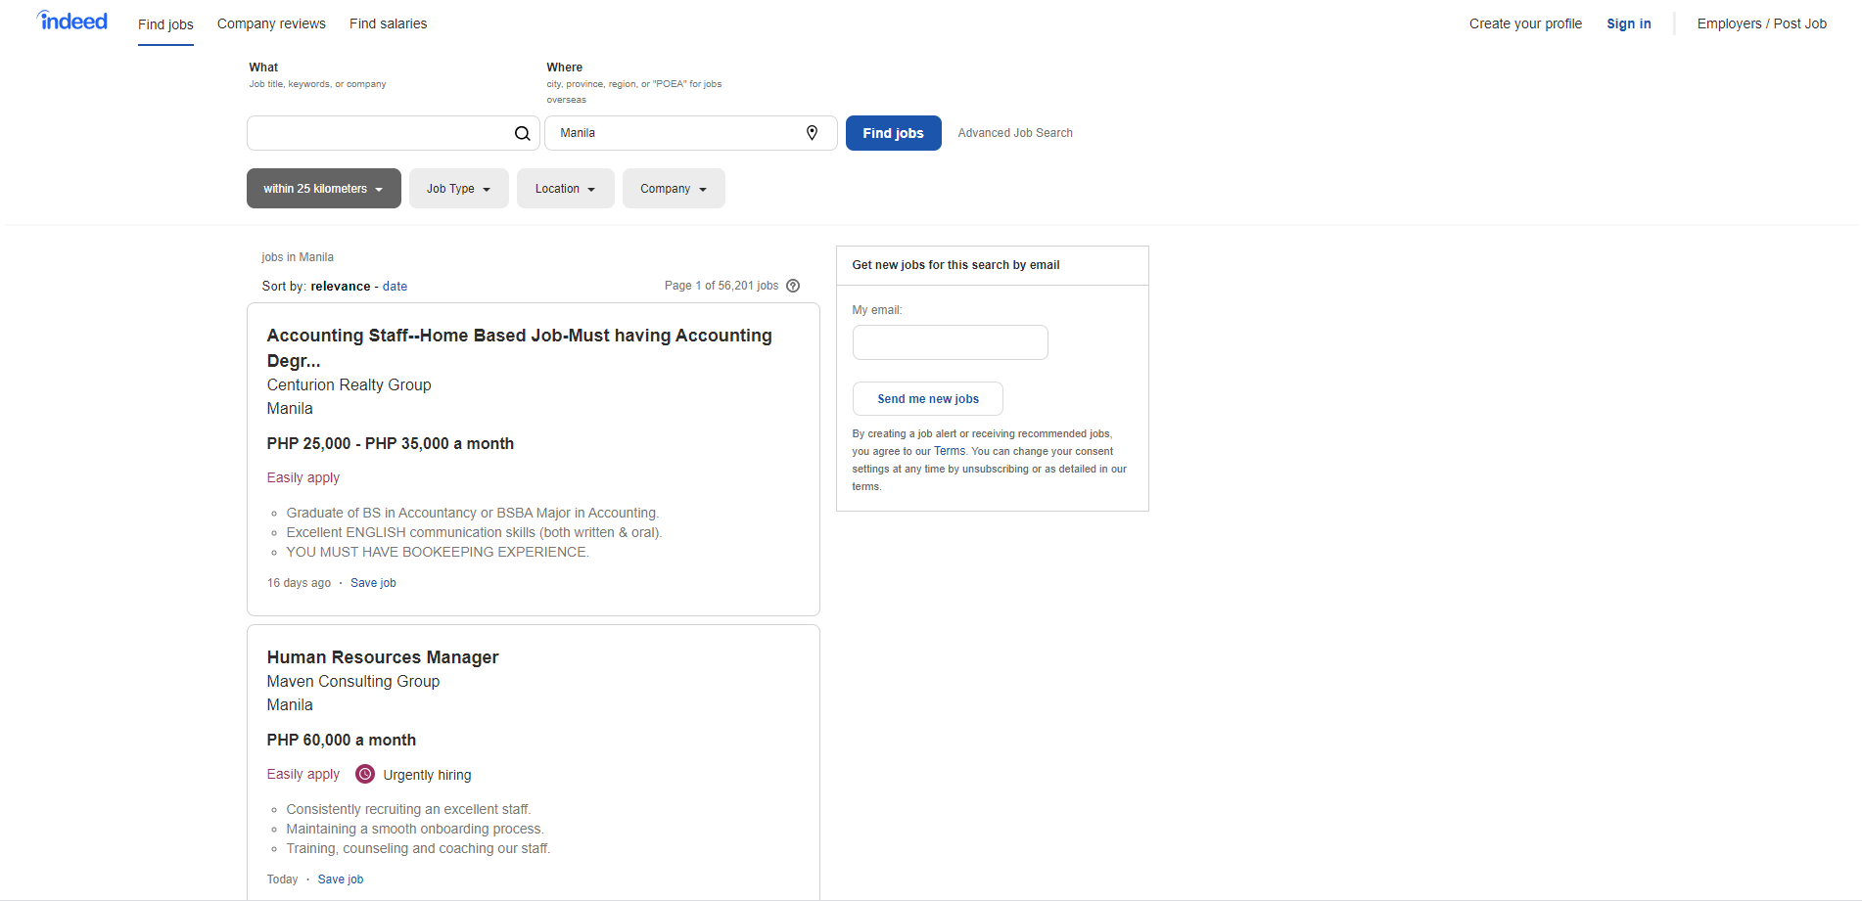Expand the Company filter dropdown
The image size is (1862, 901).
[674, 189]
